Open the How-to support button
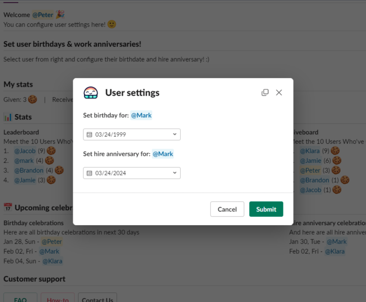 (58, 298)
